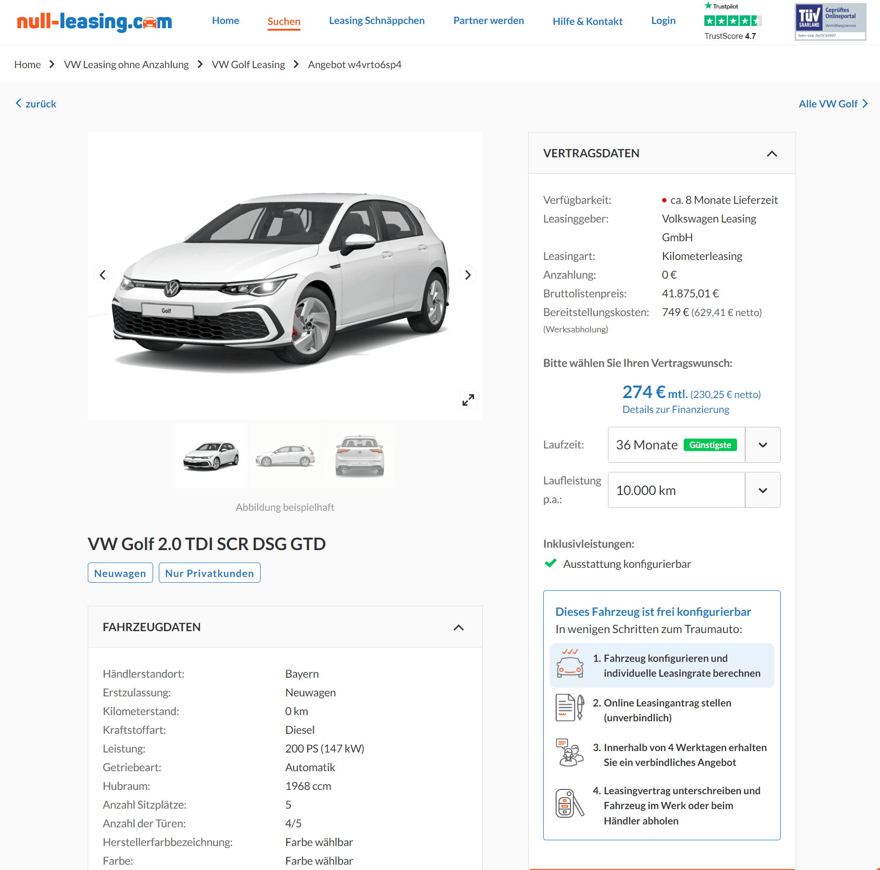Image resolution: width=880 pixels, height=870 pixels.
Task: Open the TÜV Saarland certification badge
Action: point(830,22)
